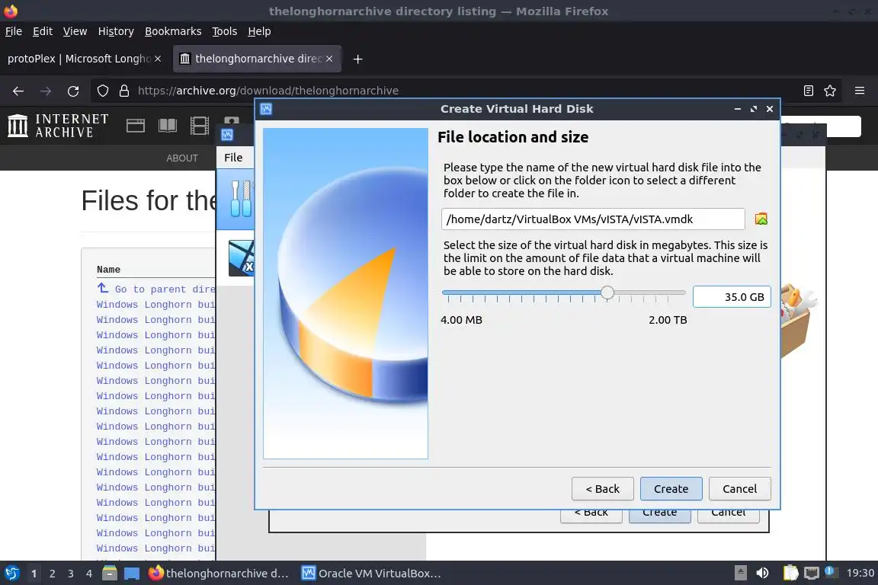
Task: Click the Files for the heading
Action: click(149, 200)
